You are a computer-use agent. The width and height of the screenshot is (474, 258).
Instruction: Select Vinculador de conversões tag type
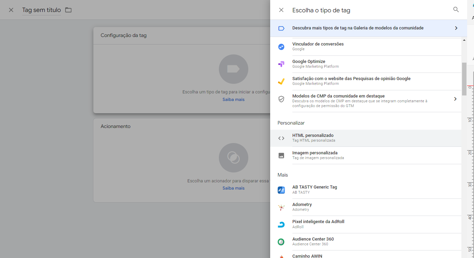[366, 47]
